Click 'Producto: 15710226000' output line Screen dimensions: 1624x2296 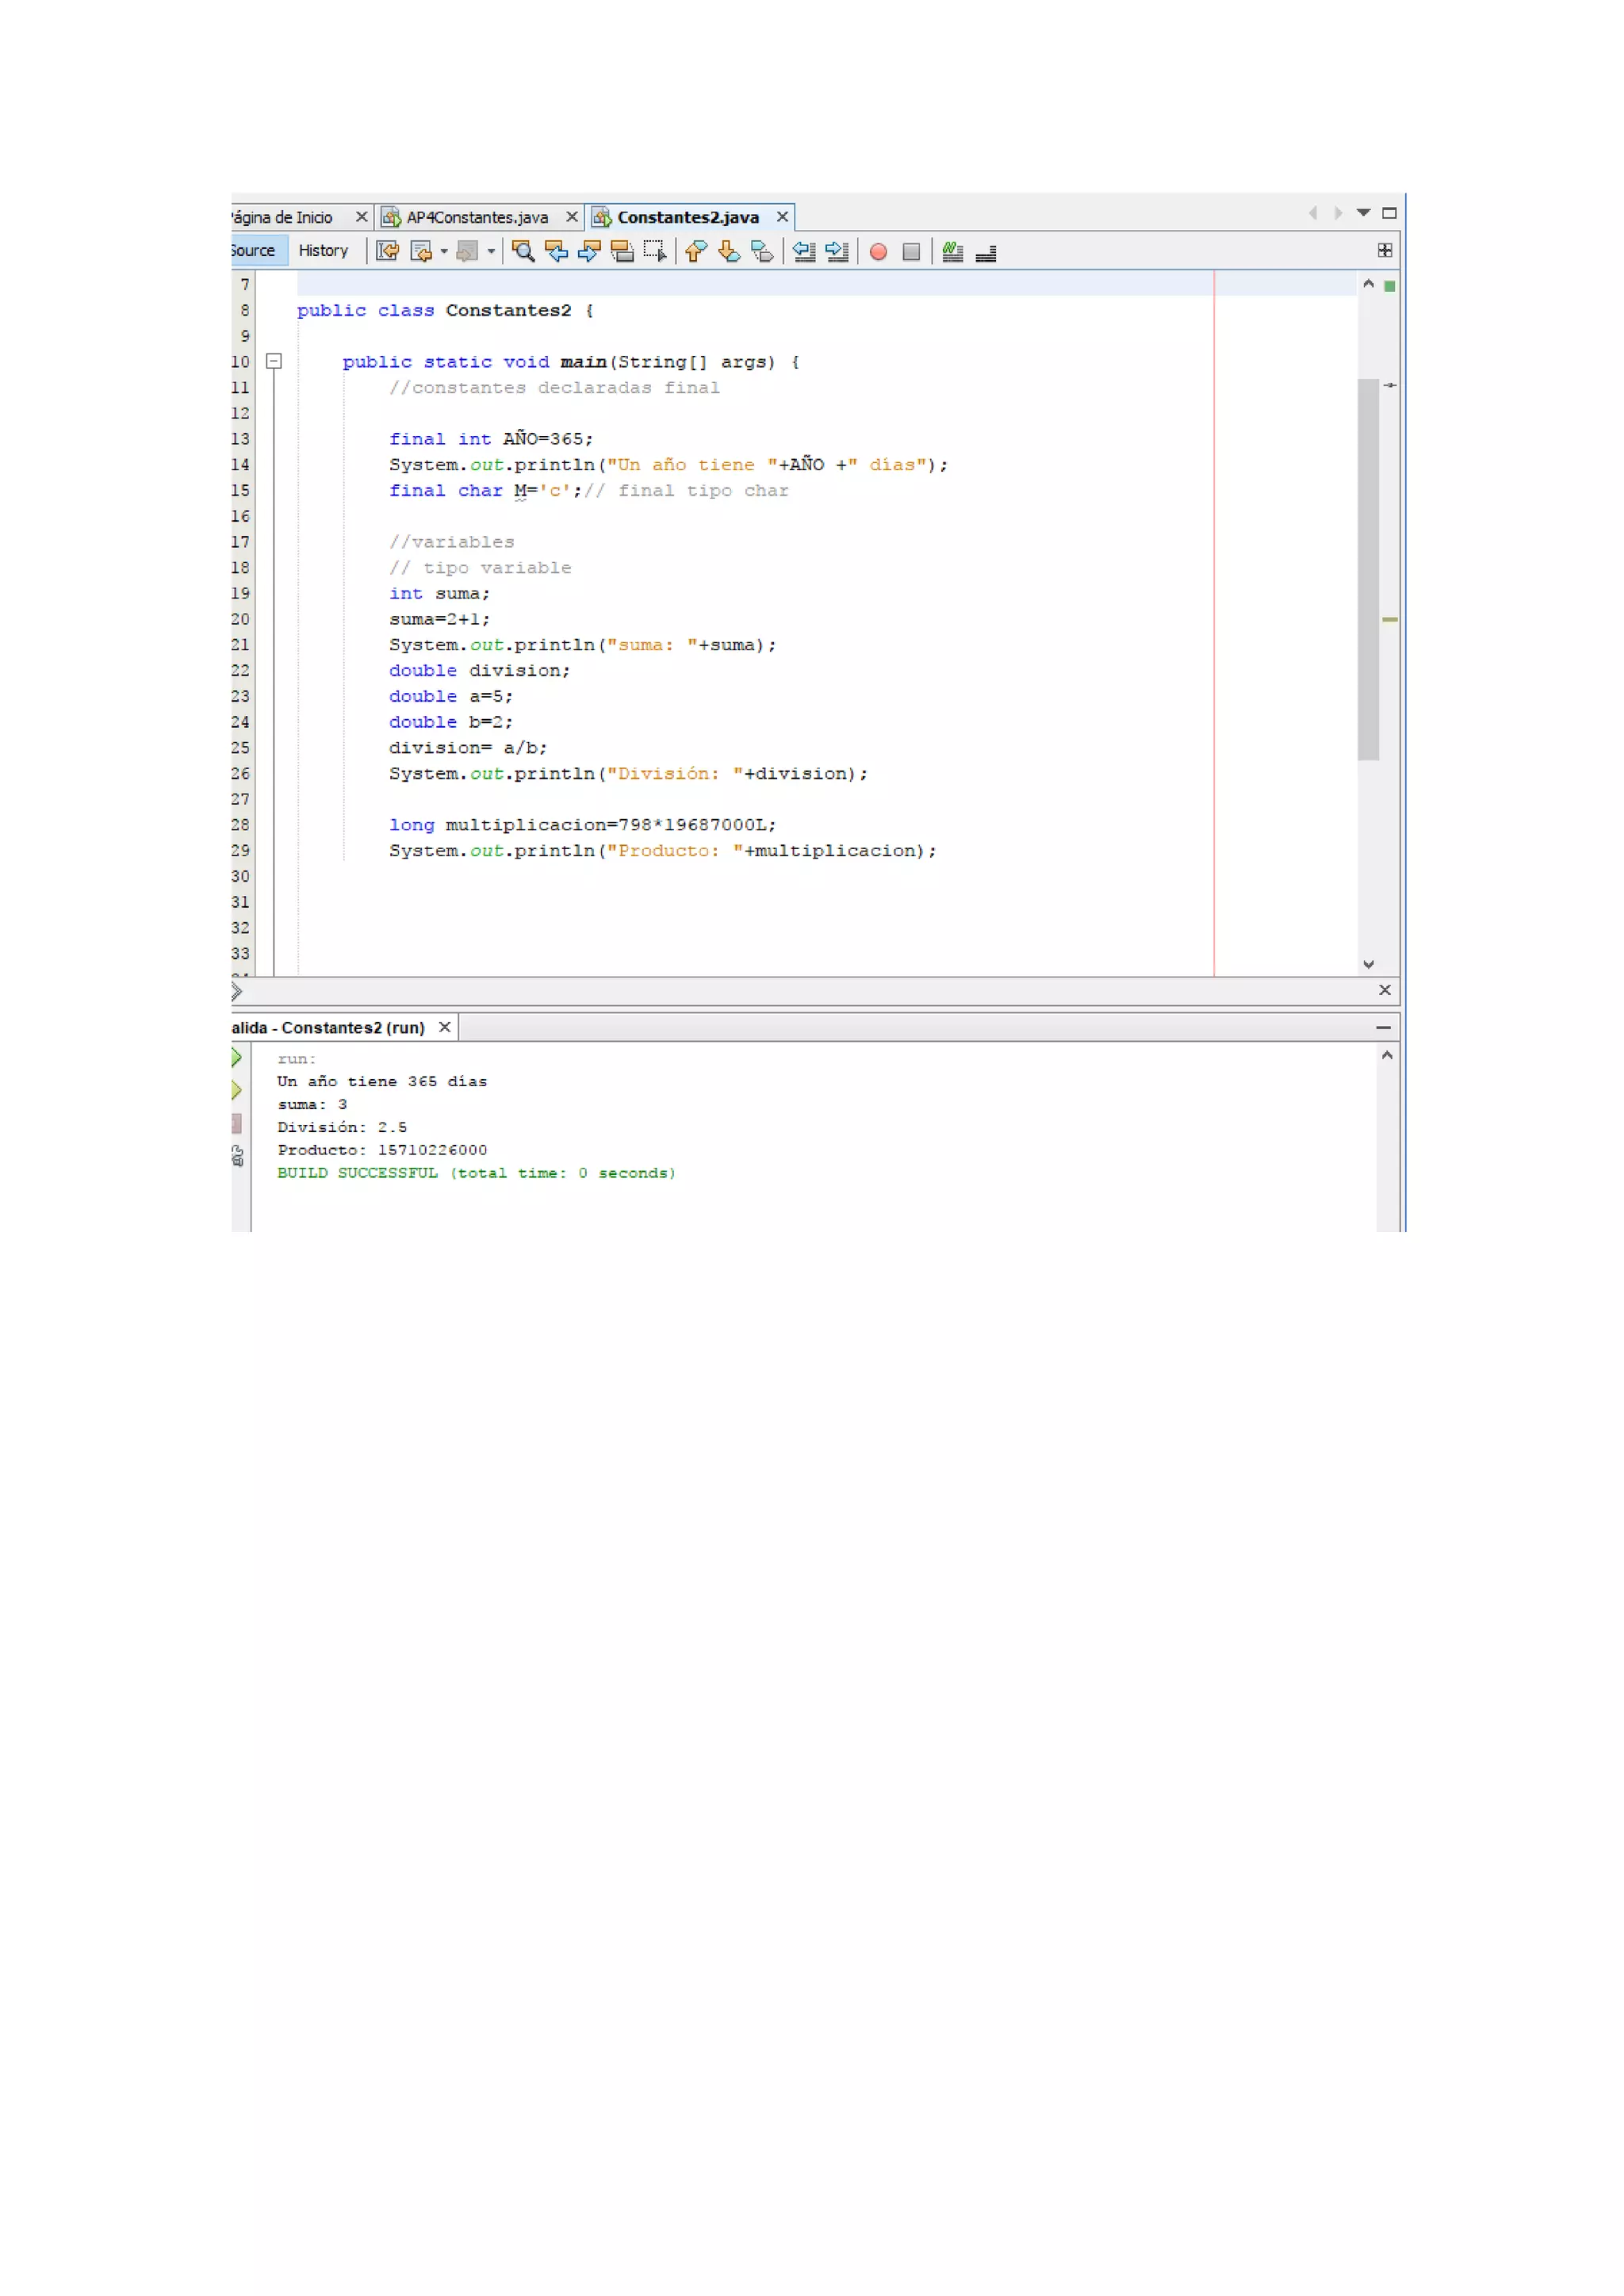pos(382,1150)
